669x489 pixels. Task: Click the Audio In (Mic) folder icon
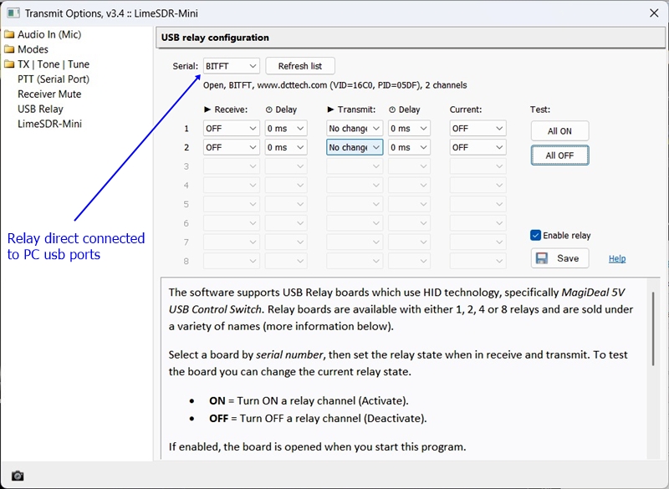9,34
